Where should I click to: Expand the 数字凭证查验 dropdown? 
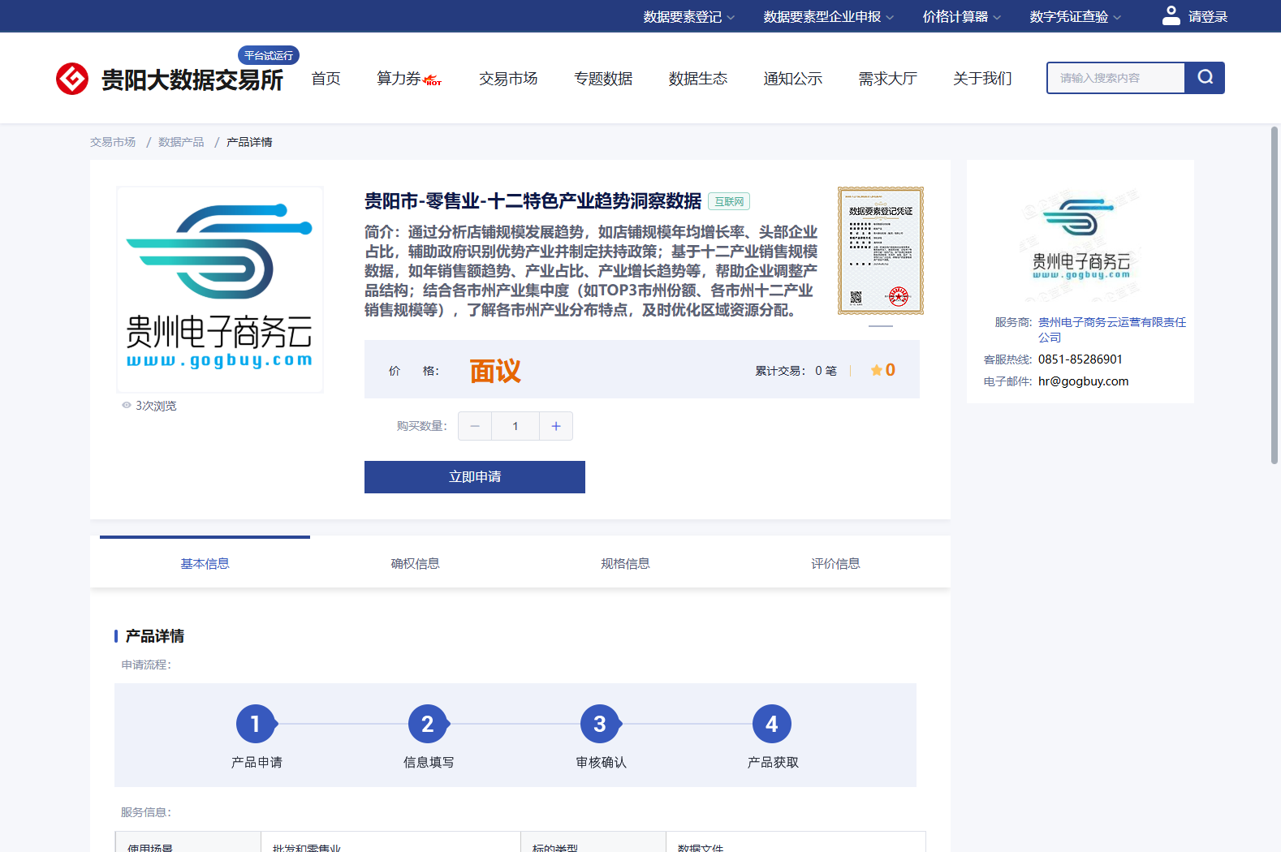coord(1075,16)
